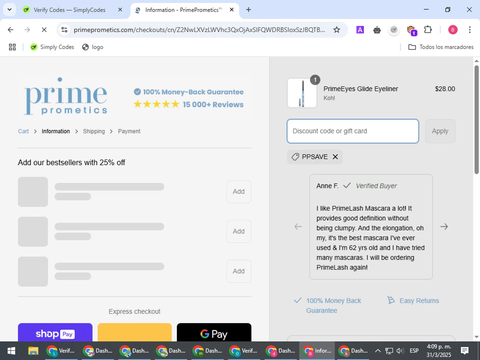Click the Easy Returns text

click(x=419, y=301)
